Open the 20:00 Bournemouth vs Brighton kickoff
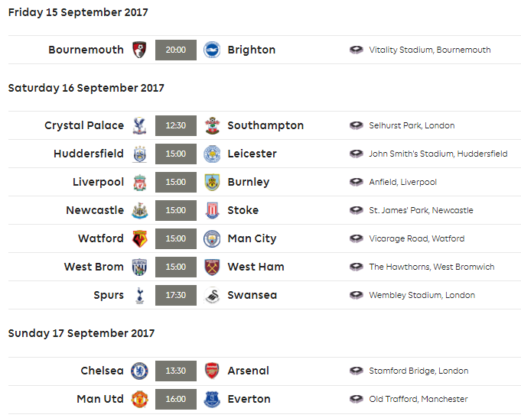Screen dimensions: 521x418 tap(176, 50)
